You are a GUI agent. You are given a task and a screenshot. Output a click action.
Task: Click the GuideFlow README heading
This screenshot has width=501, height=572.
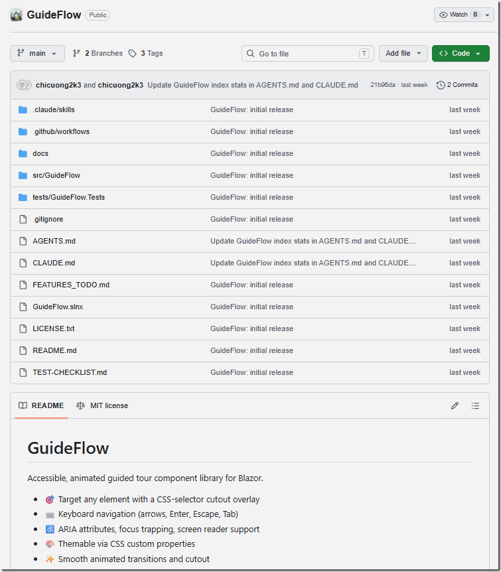(68, 448)
